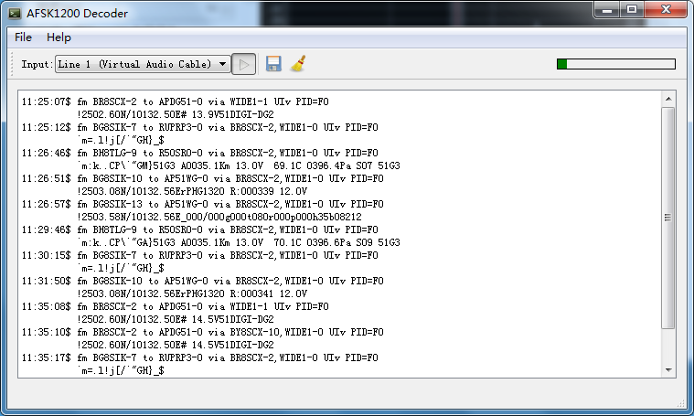
Task: Save the decoded log with floppy icon
Action: (x=272, y=64)
